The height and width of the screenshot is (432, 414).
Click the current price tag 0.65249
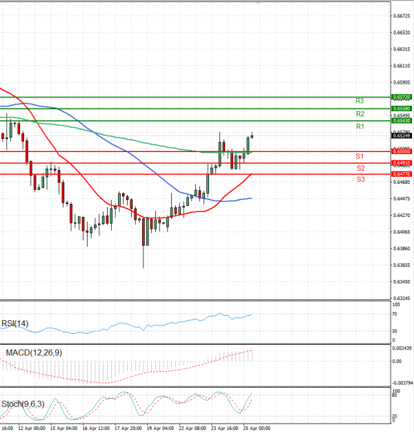pos(402,135)
